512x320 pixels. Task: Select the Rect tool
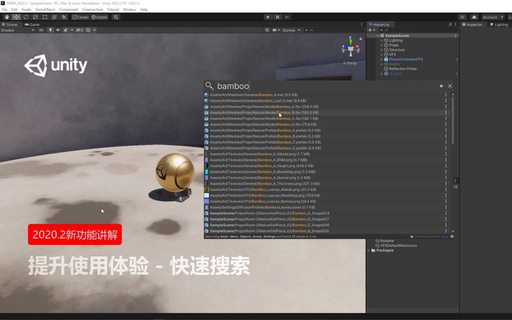click(45, 17)
